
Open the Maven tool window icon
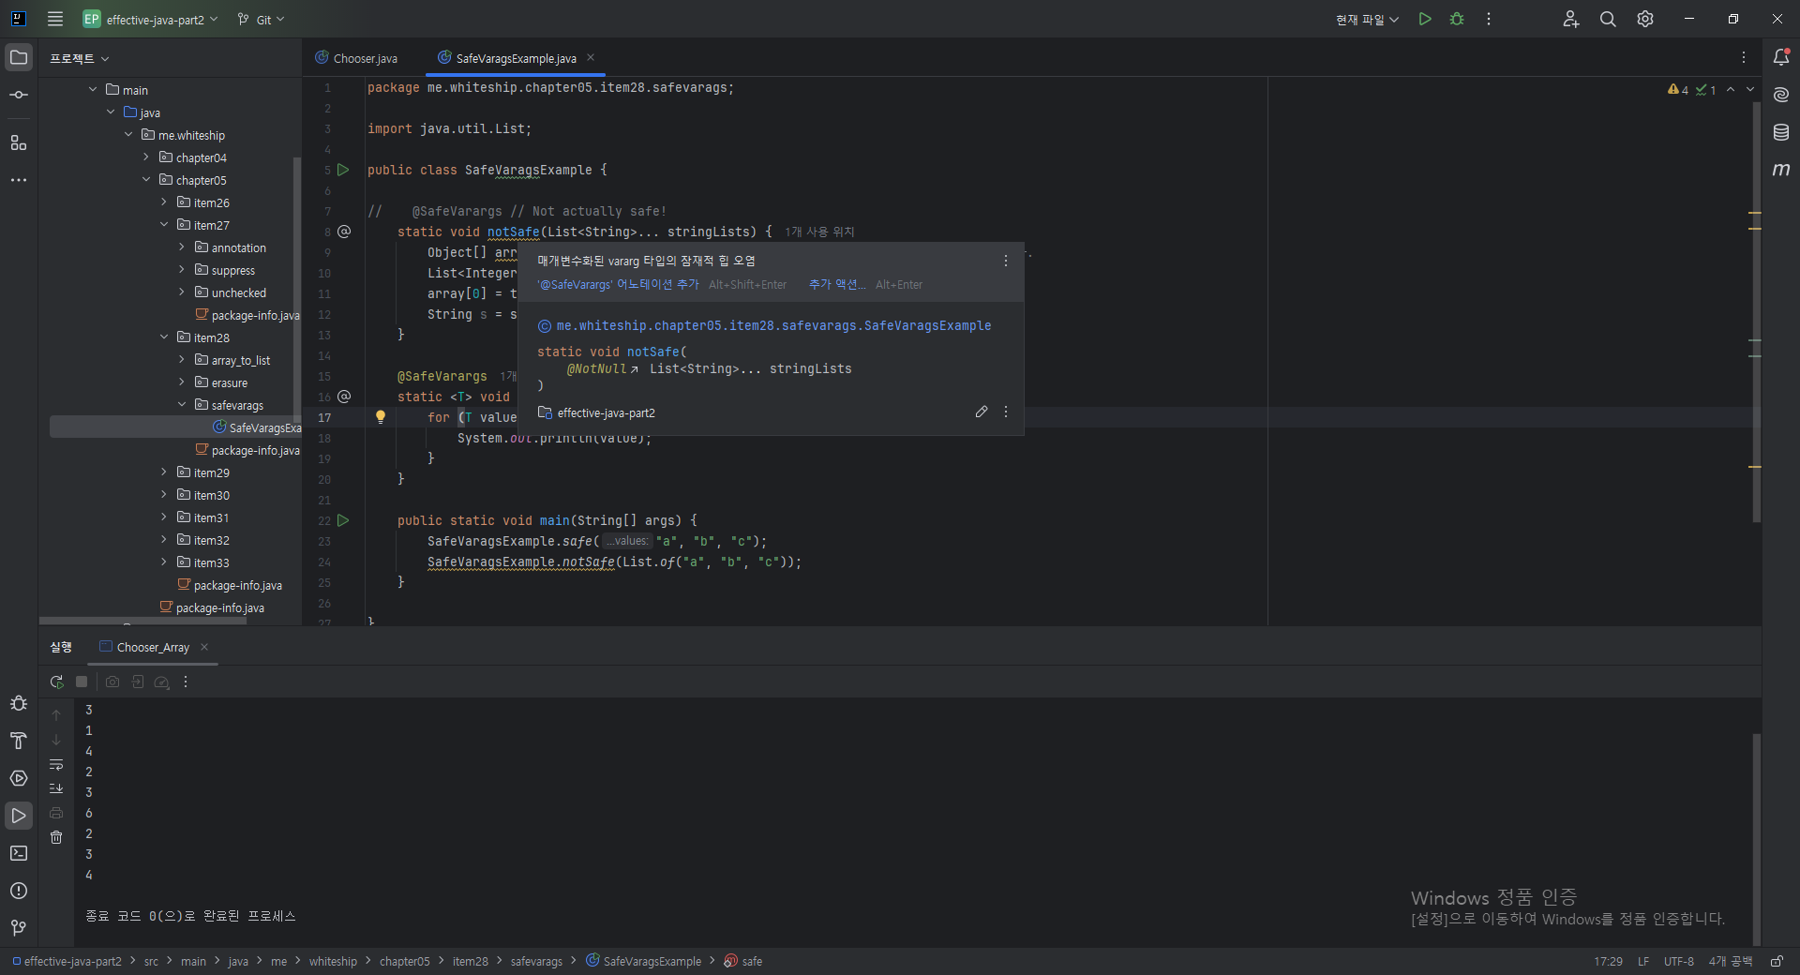(1781, 170)
